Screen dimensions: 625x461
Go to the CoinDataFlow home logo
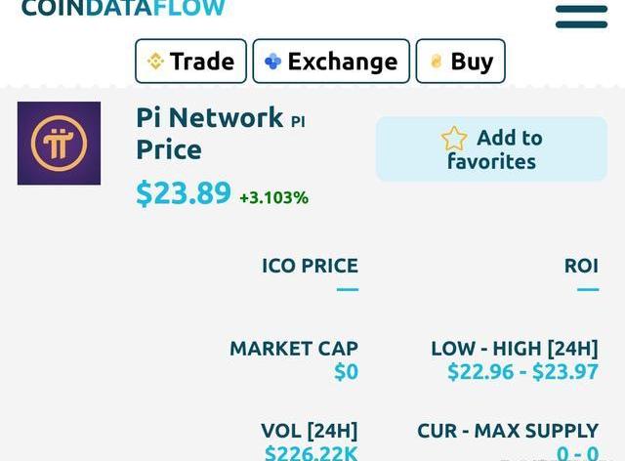tap(123, 9)
